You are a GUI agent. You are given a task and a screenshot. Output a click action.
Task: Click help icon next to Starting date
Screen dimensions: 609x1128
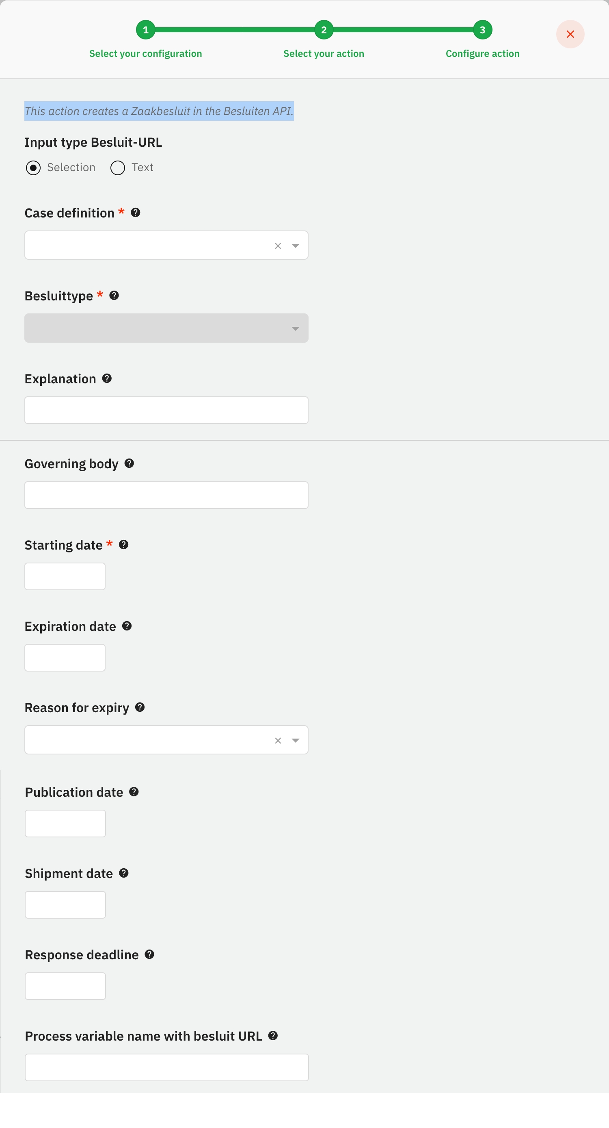click(124, 545)
